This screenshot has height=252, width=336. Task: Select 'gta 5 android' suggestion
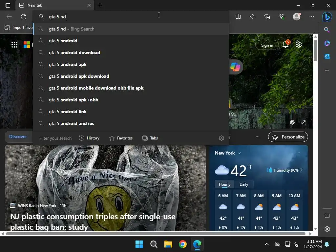tap(131, 41)
